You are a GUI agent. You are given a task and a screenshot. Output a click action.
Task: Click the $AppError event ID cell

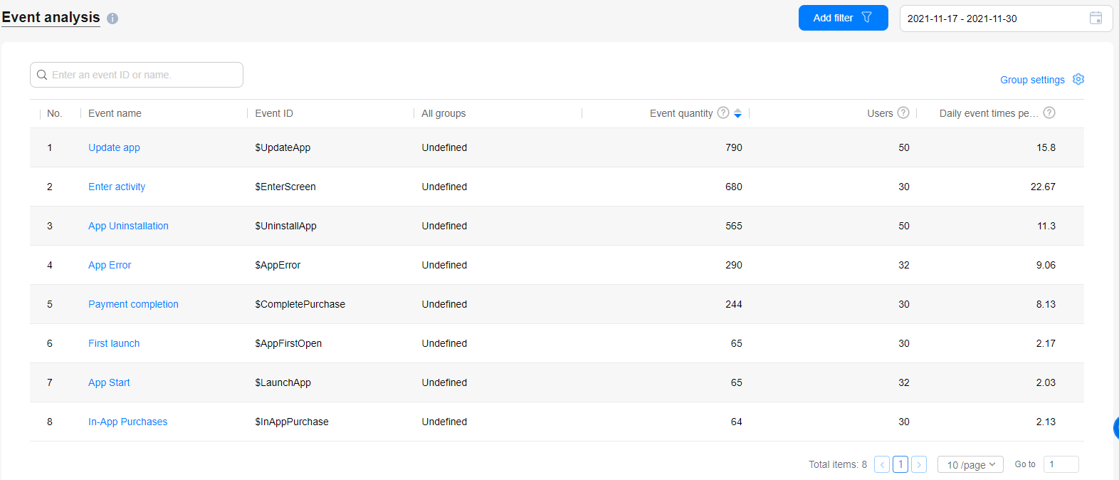pyautogui.click(x=278, y=265)
